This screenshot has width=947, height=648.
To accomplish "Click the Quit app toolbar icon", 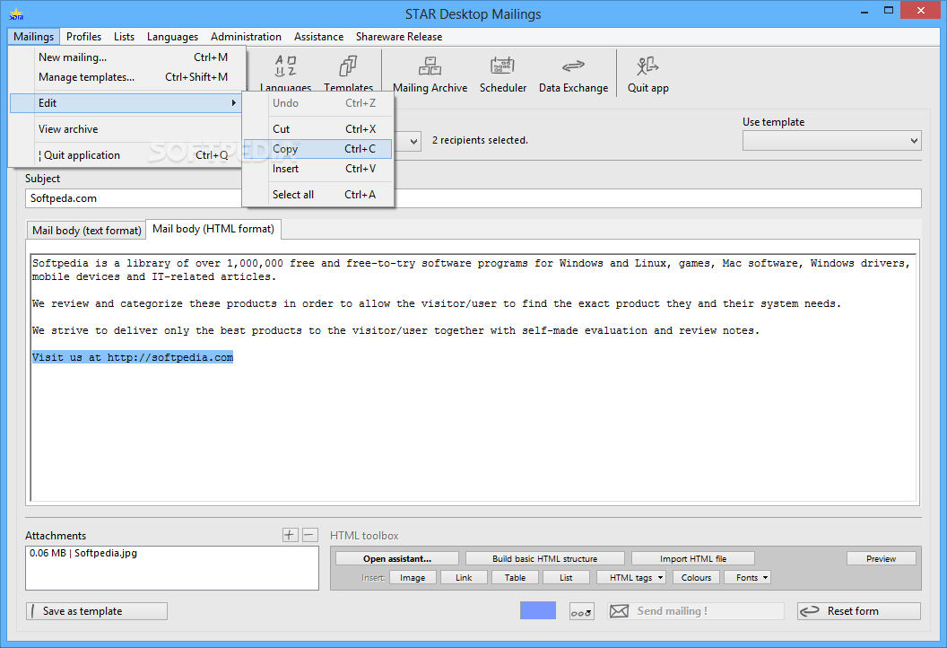I will click(647, 74).
